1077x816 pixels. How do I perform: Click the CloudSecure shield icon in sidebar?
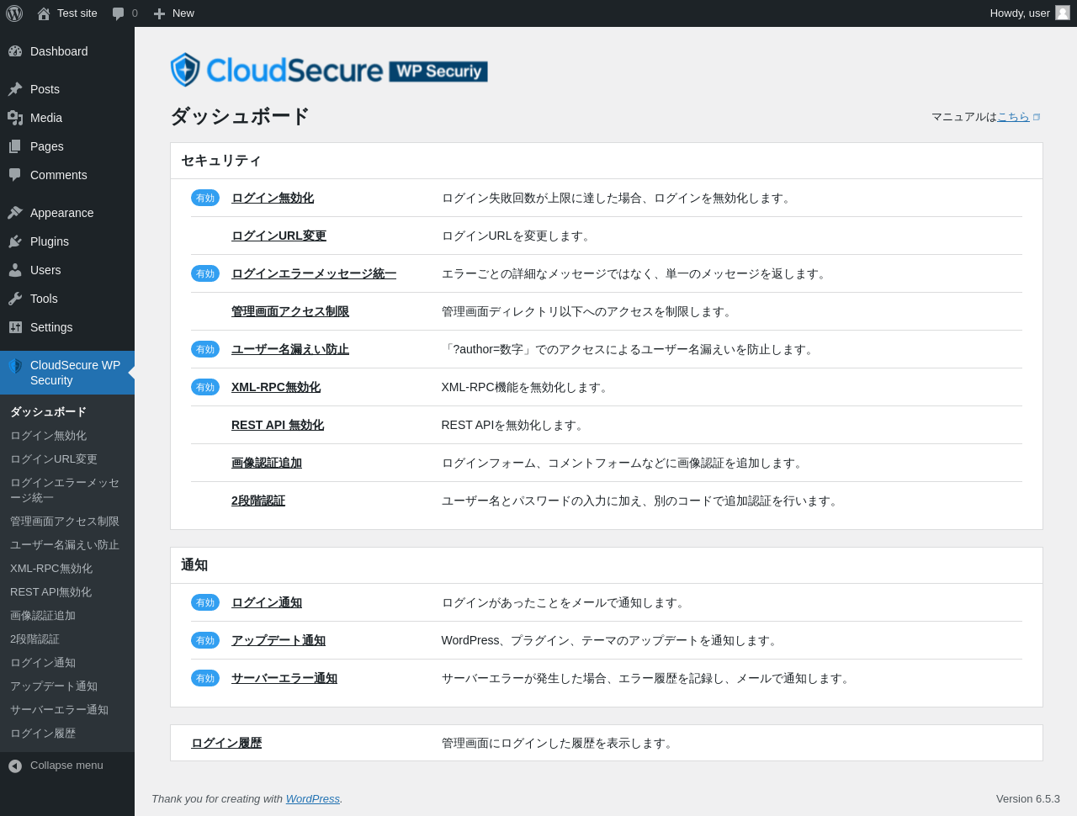[15, 366]
